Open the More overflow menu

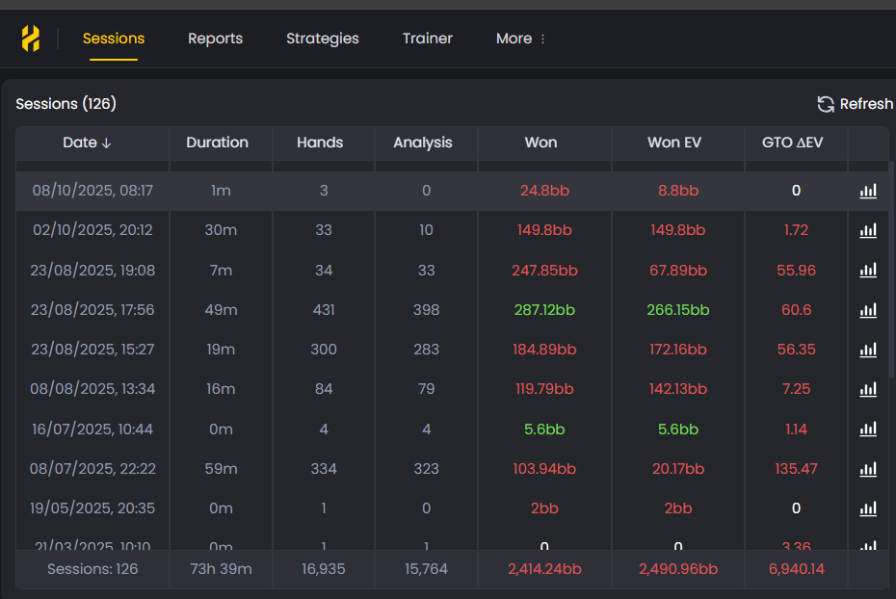pos(512,39)
